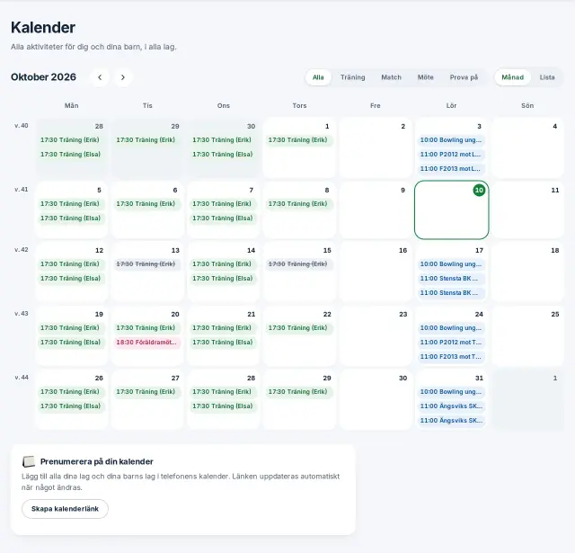Open Träning (Erik) on Tuesday the 6th
The width and height of the screenshot is (575, 553).
tap(146, 204)
